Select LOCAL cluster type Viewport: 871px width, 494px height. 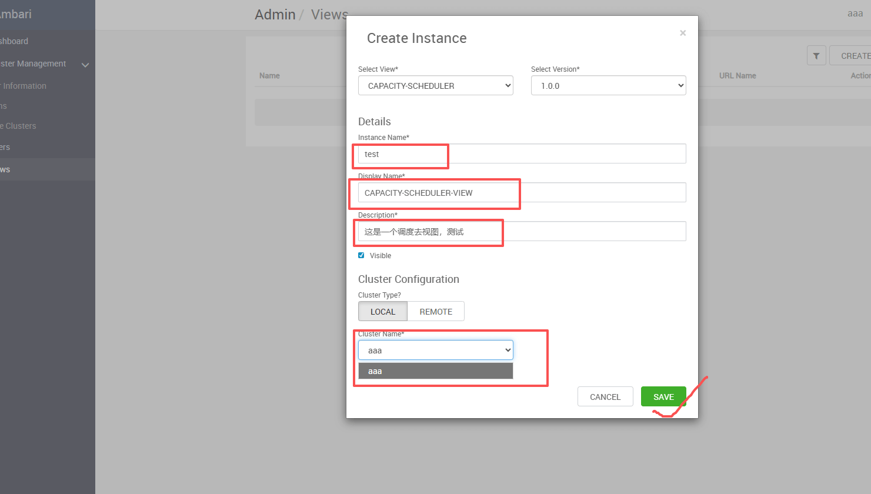tap(383, 311)
